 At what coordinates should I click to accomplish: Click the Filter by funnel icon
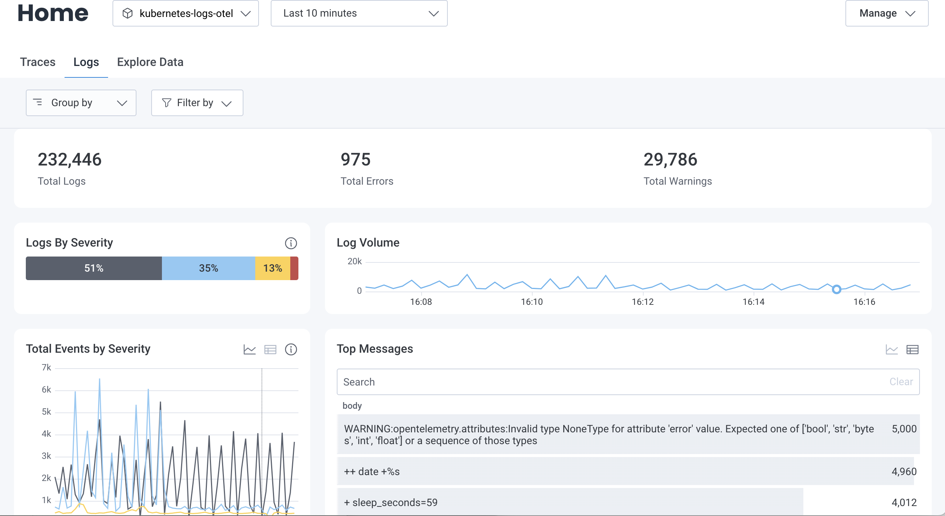pos(167,103)
